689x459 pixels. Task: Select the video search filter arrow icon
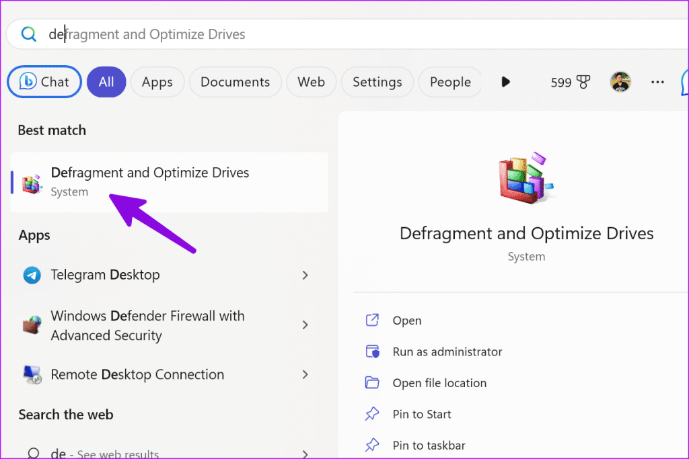(x=506, y=81)
